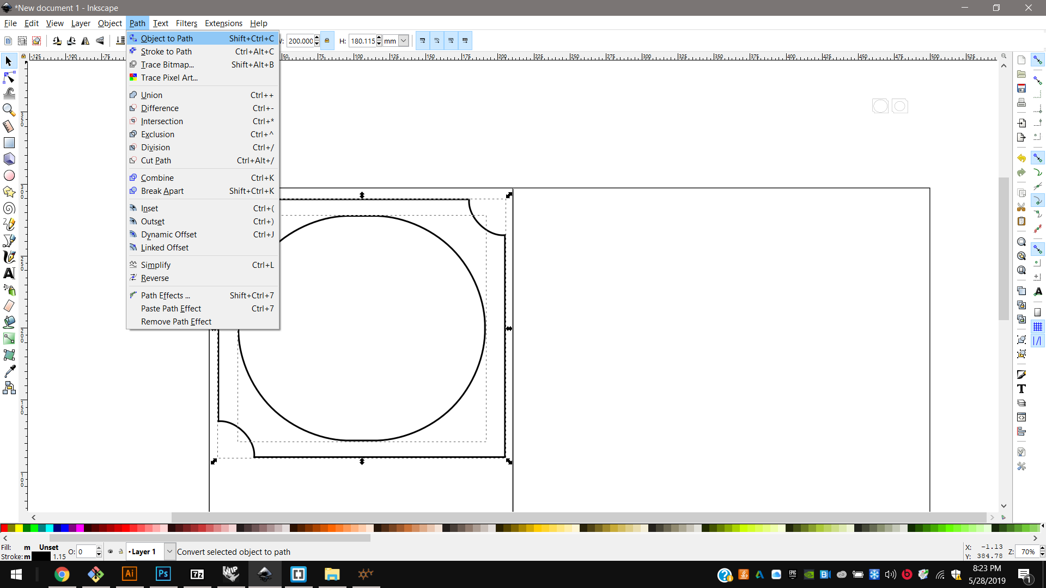This screenshot has width=1046, height=588.
Task: Click the height value input field
Action: point(362,41)
